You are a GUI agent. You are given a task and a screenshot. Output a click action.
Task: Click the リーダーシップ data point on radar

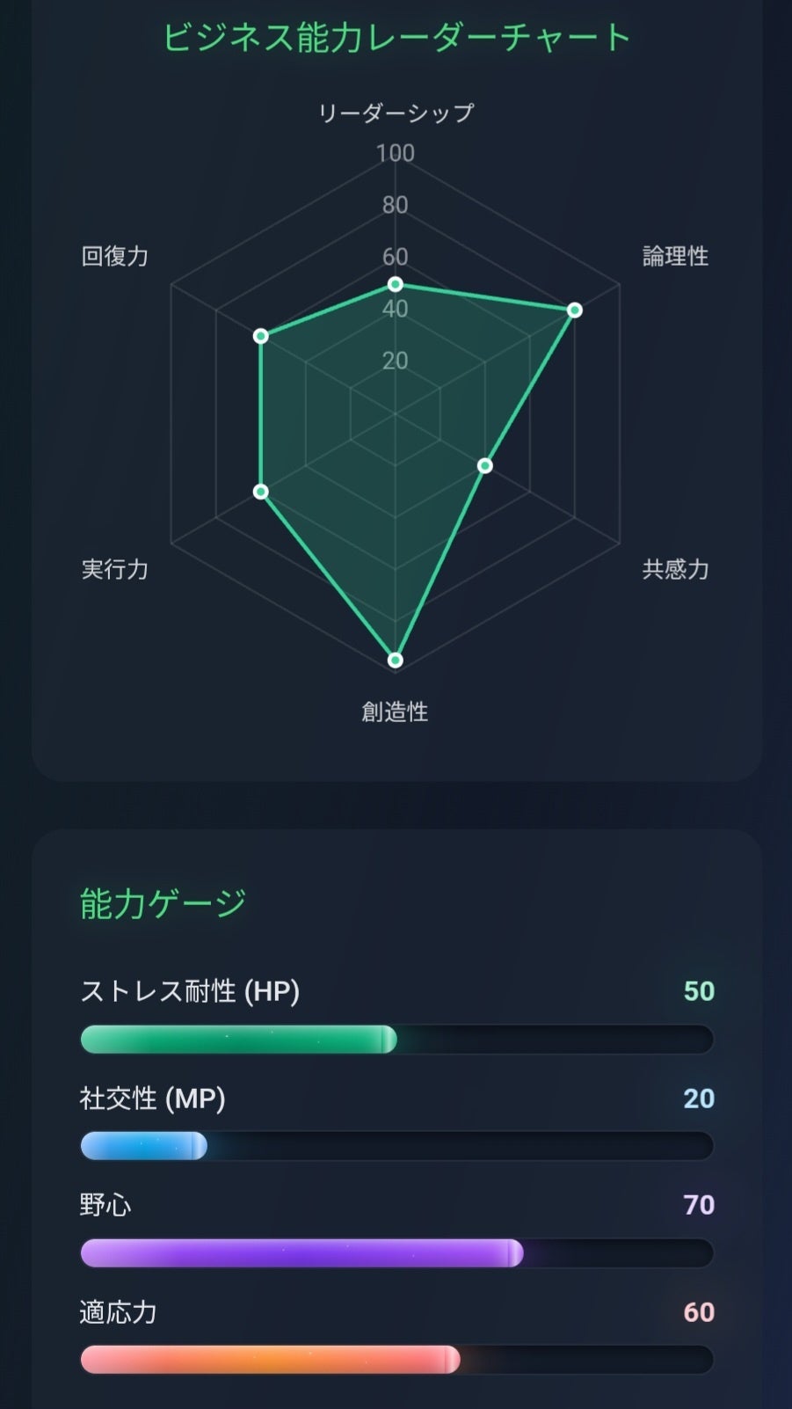(x=396, y=284)
